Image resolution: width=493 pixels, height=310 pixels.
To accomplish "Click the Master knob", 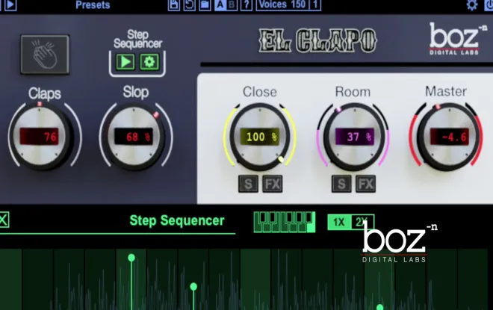I will 449,137.
